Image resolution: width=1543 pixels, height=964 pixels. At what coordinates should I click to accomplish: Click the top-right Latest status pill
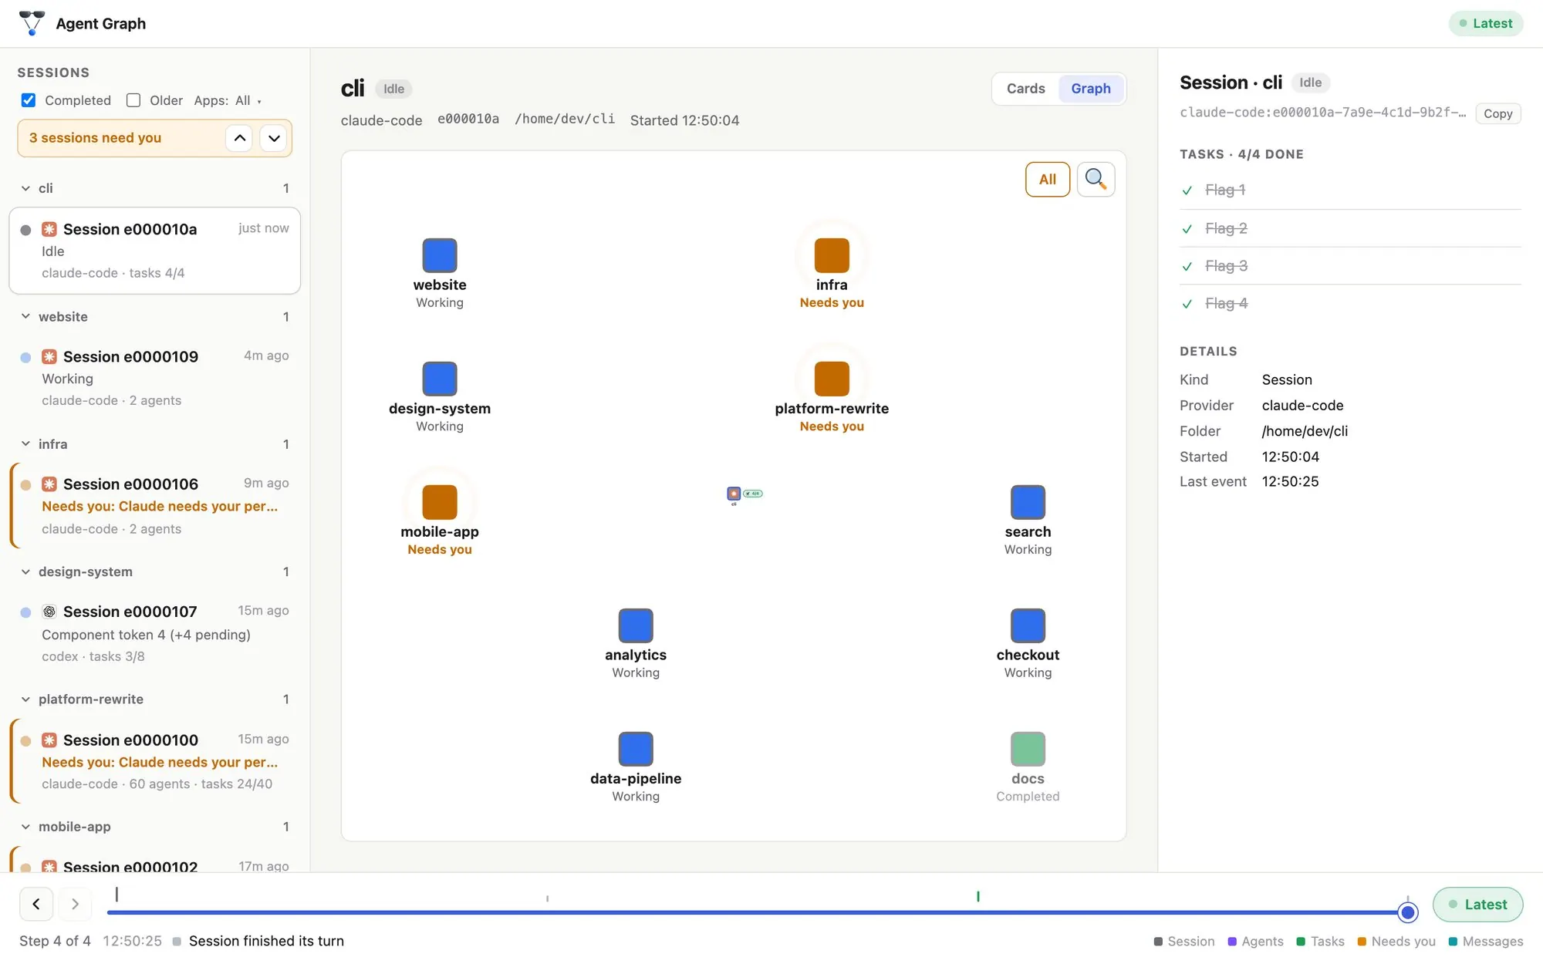tap(1485, 23)
